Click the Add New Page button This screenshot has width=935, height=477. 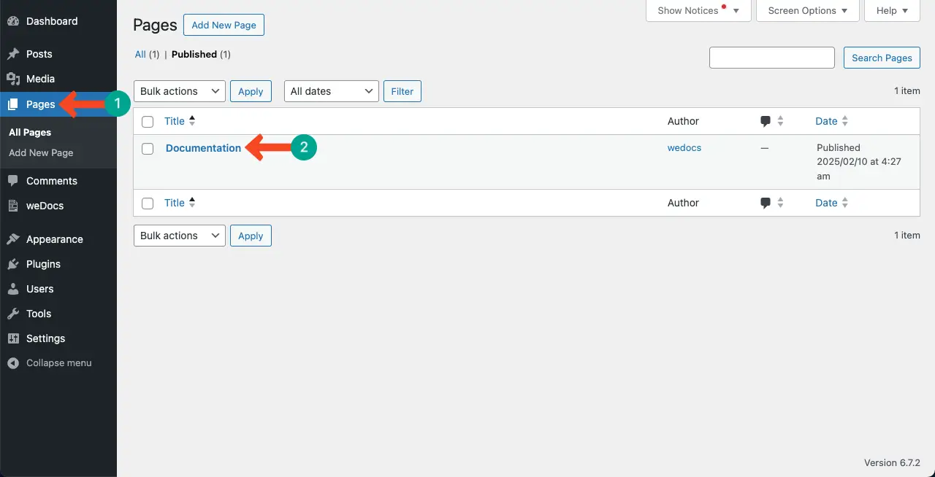[224, 25]
